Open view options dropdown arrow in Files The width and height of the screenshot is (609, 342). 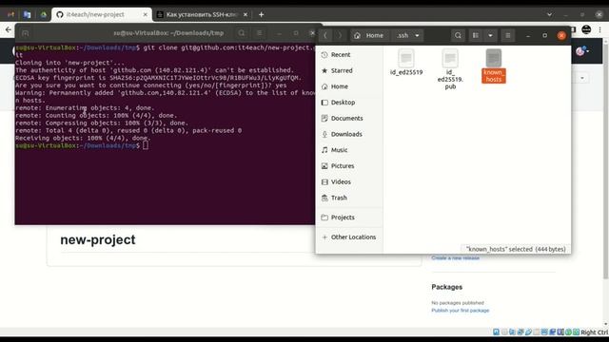490,35
